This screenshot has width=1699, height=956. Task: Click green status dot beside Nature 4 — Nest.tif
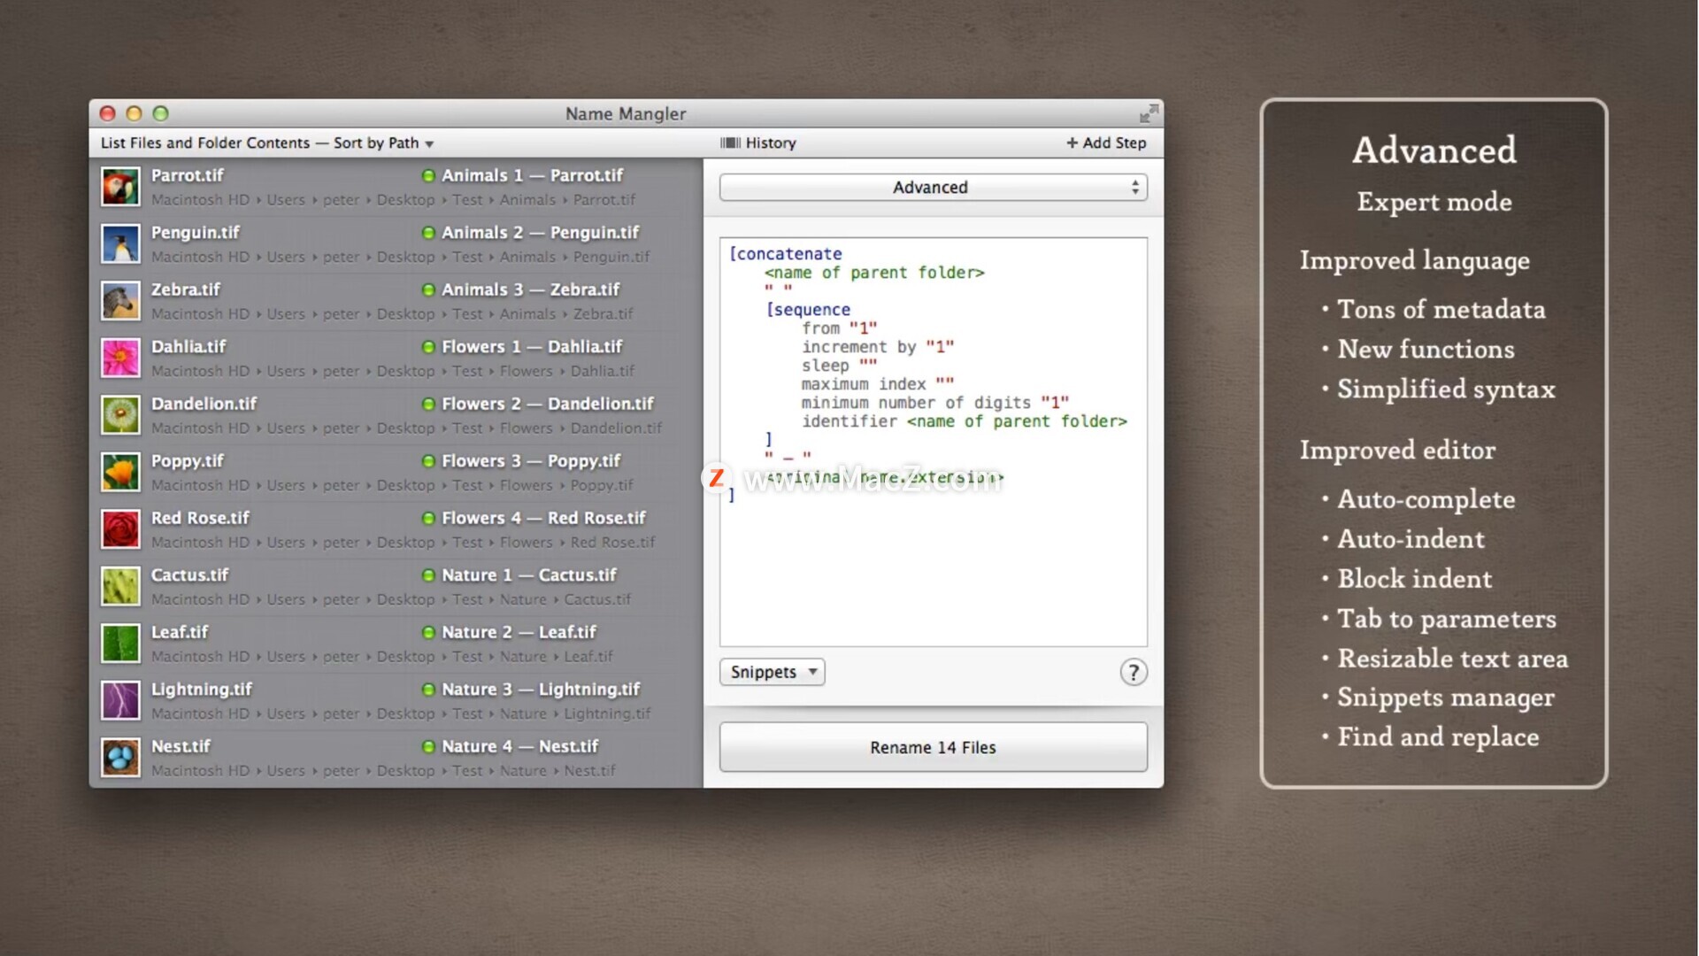coord(428,746)
